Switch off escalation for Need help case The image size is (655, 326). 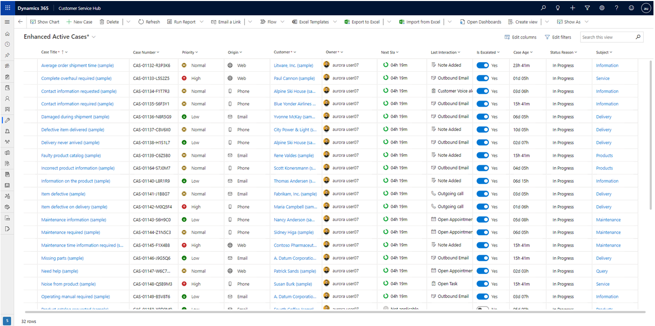click(x=482, y=271)
